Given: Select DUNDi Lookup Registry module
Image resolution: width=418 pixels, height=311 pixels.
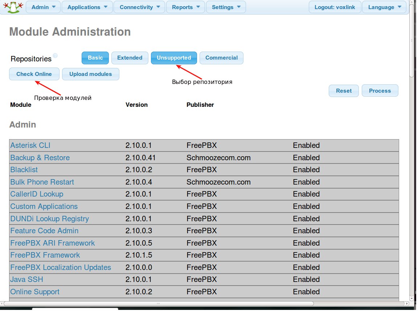Looking at the screenshot, I should tap(50, 219).
